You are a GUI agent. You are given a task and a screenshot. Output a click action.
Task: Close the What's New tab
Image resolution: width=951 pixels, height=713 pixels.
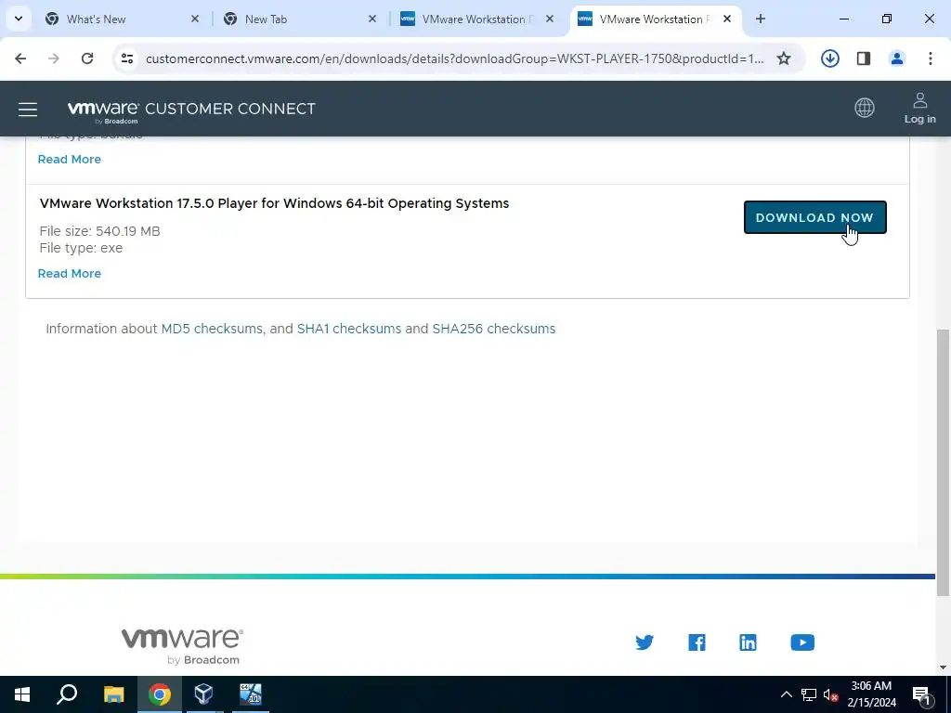point(195,19)
